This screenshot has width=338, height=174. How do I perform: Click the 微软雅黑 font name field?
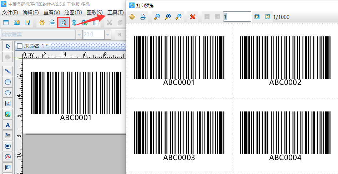coord(39,35)
